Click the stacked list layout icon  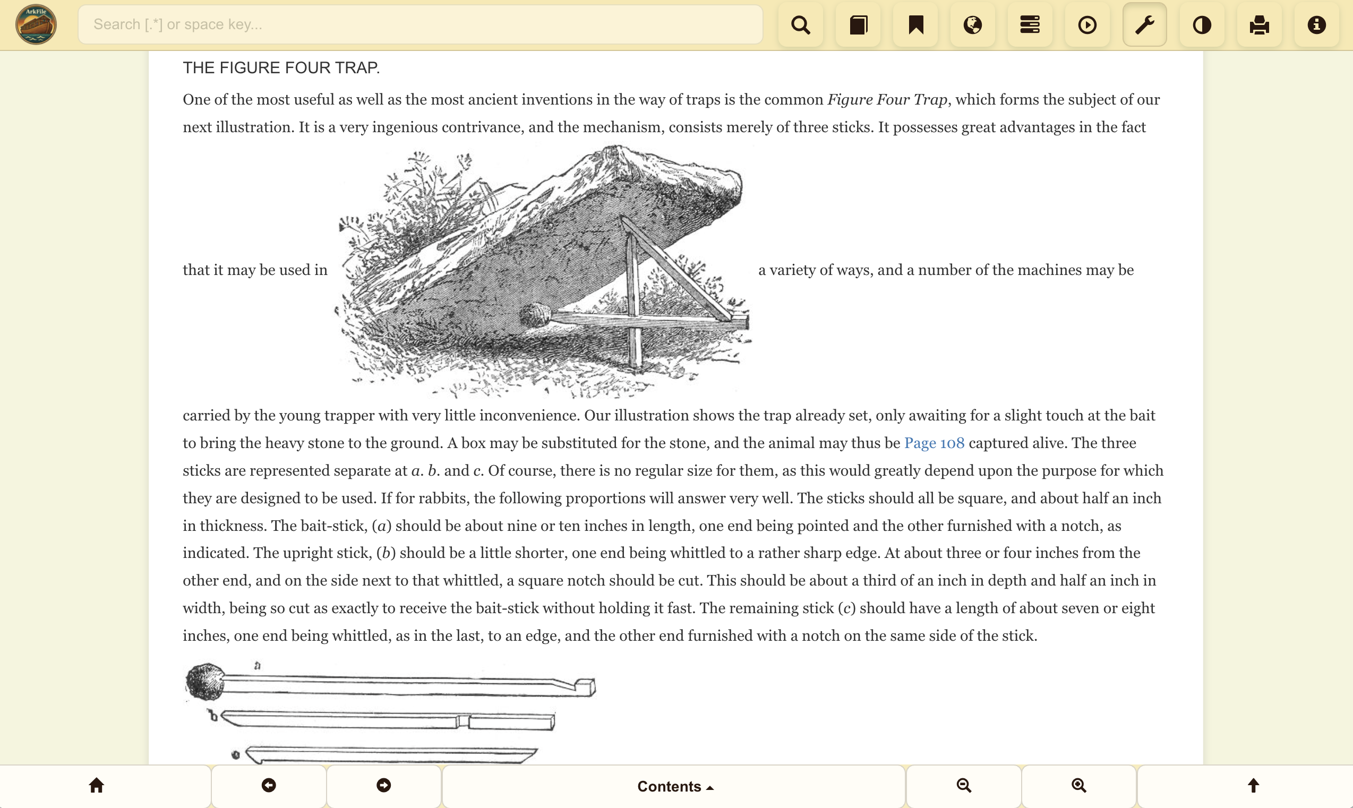(1030, 25)
